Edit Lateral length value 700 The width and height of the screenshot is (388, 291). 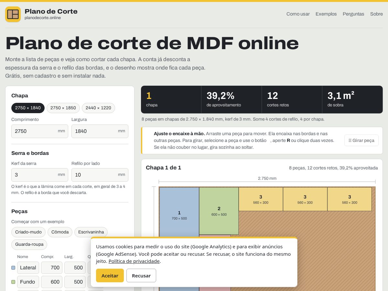pos(52,268)
